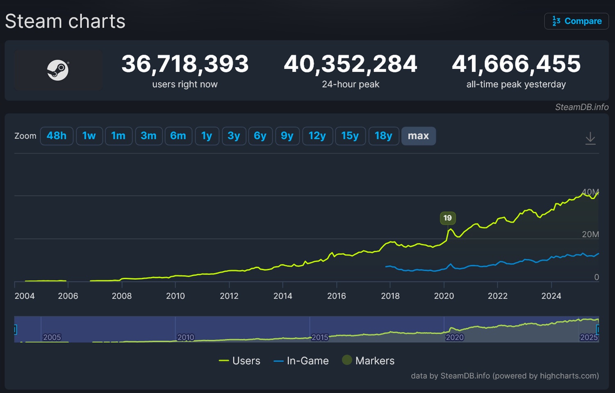Select the 12y zoom range

(317, 136)
